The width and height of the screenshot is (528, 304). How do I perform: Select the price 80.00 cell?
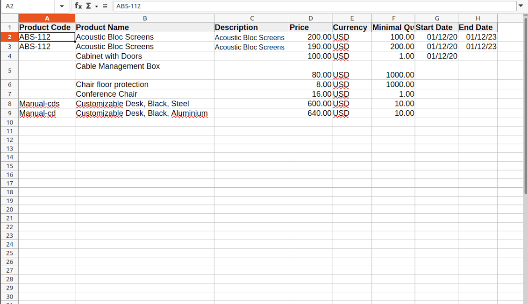pyautogui.click(x=310, y=71)
